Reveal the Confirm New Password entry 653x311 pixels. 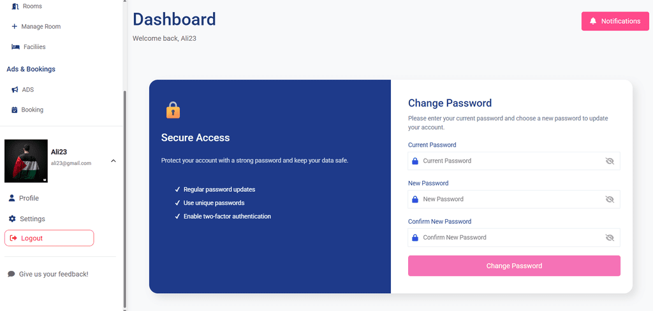(x=609, y=238)
